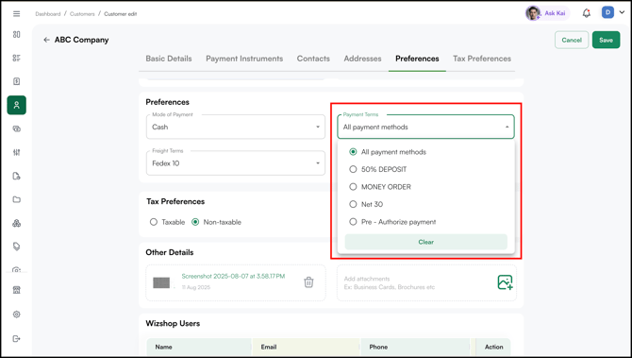Open the task list icon in sidebar
632x358 pixels.
(17, 58)
